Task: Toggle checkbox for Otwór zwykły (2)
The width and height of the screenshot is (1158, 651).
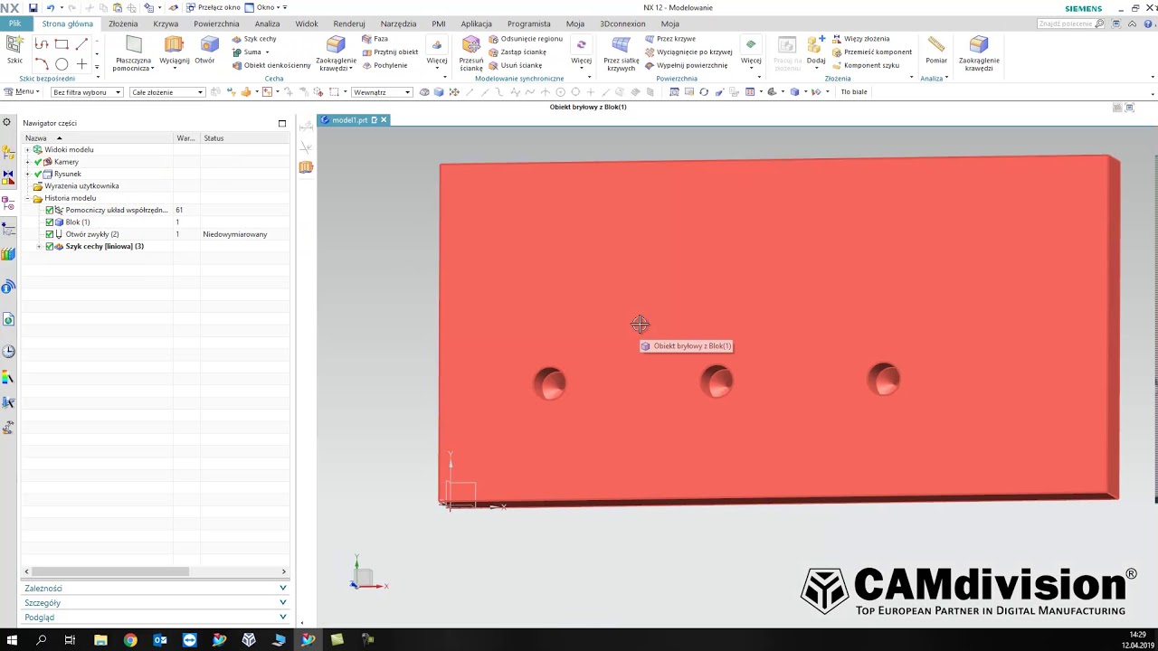Action: tap(50, 234)
